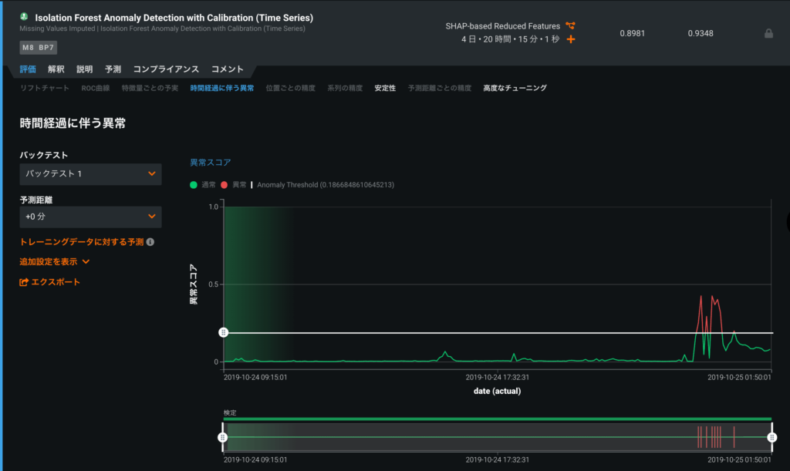This screenshot has width=790, height=471.
Task: Click the red anomaly markers in the preview timeline
Action: [x=711, y=437]
